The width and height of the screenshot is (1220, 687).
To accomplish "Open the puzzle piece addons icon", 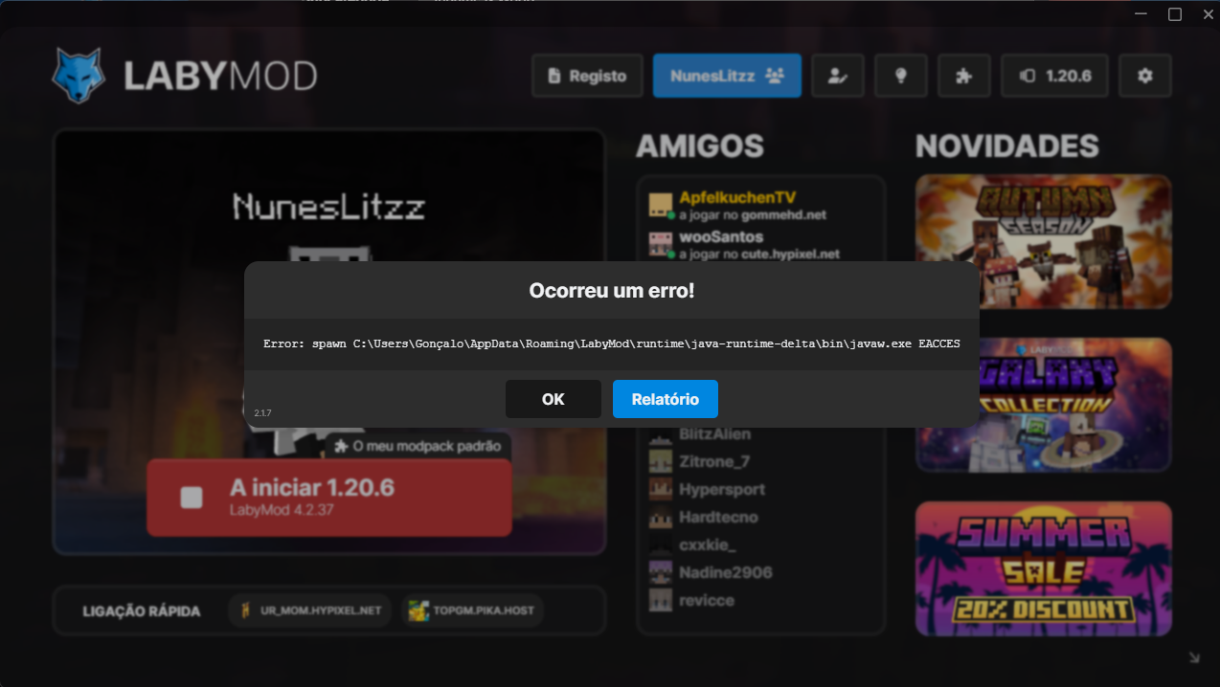I will tap(964, 76).
